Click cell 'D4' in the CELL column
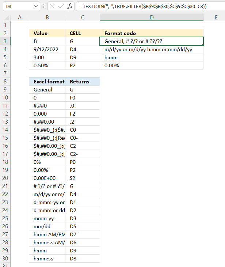The width and height of the screenshot is (225, 267). point(83,49)
